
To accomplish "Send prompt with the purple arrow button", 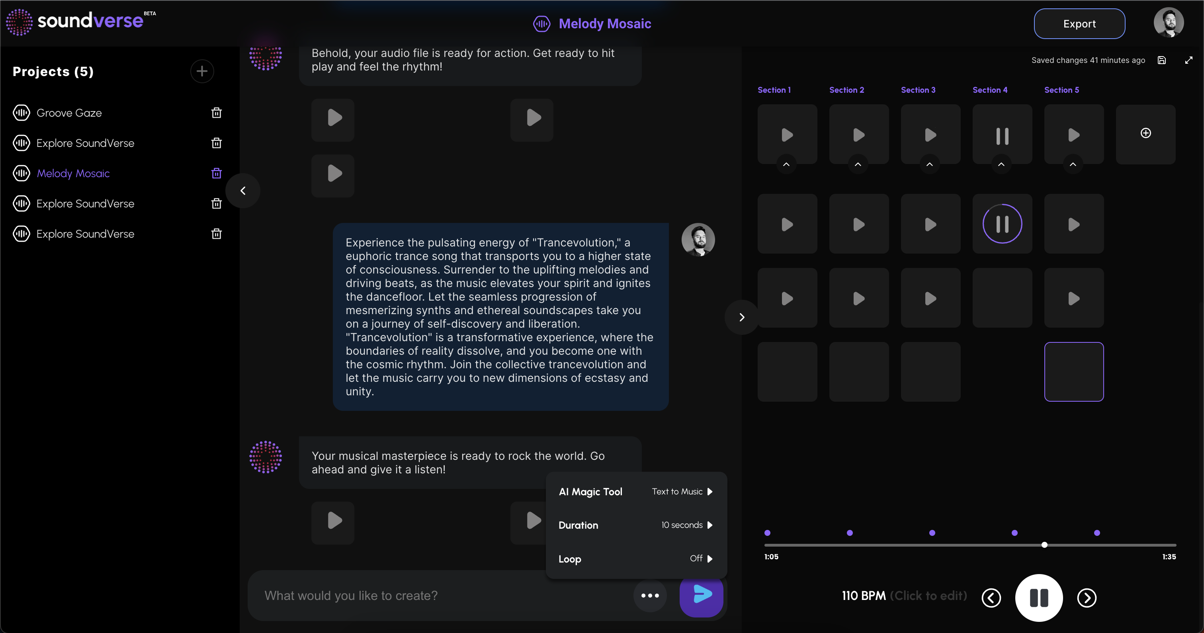I will 701,595.
